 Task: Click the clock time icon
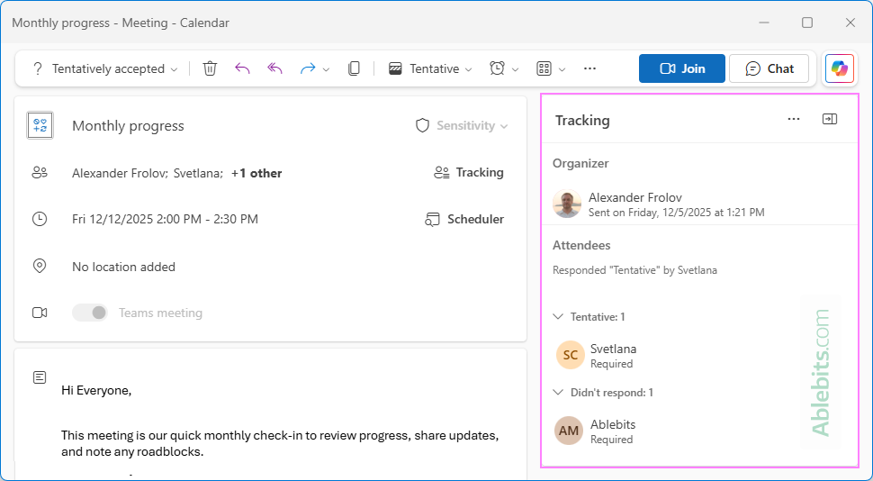point(40,219)
